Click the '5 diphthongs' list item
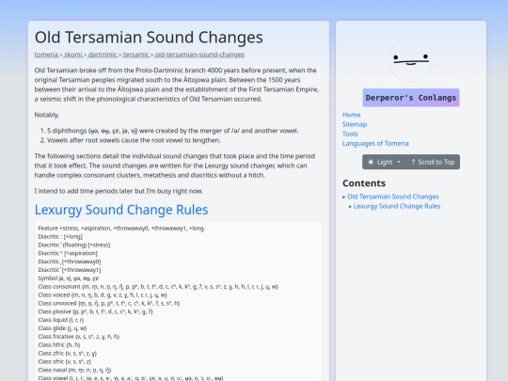 click(173, 131)
